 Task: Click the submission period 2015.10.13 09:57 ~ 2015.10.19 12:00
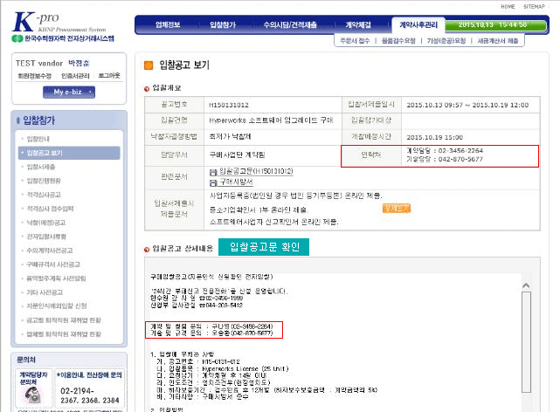(x=467, y=106)
